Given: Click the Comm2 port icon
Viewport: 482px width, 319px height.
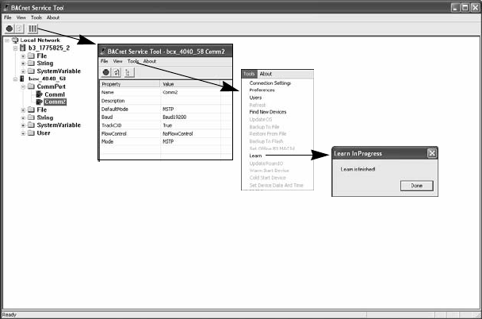Looking at the screenshot, I should point(39,102).
